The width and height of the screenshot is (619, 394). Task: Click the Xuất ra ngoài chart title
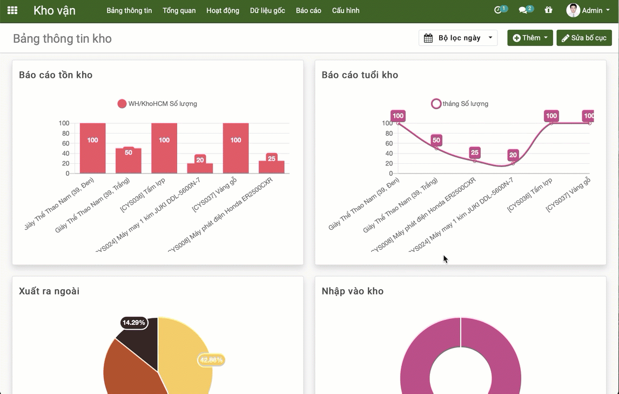coord(49,291)
